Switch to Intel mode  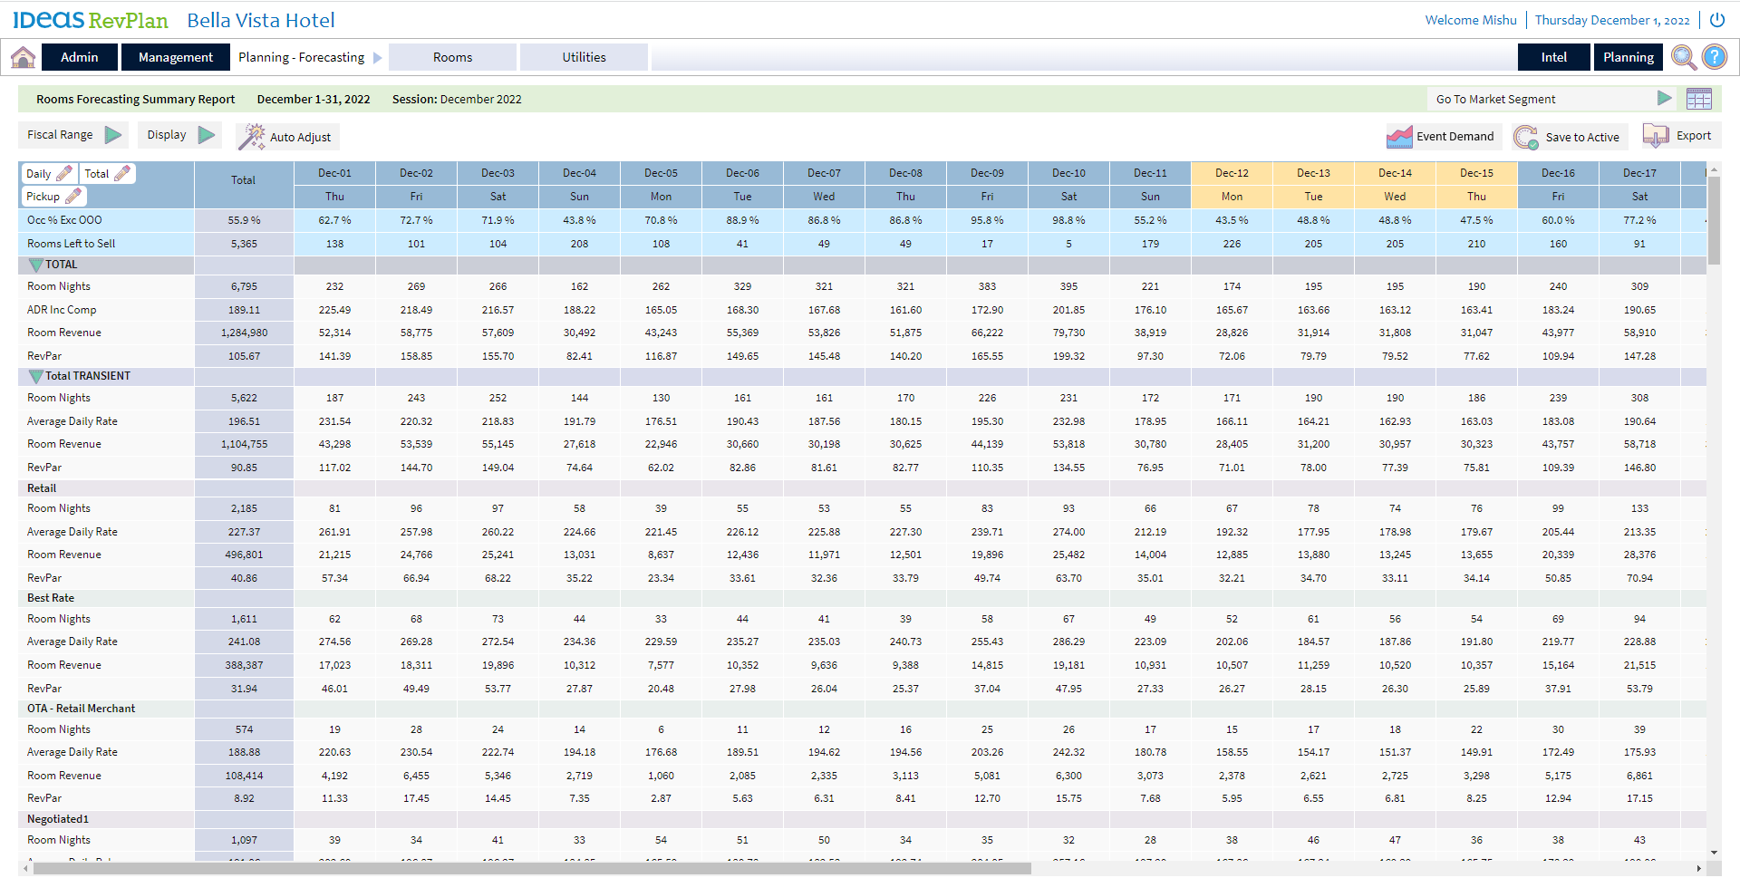1553,57
